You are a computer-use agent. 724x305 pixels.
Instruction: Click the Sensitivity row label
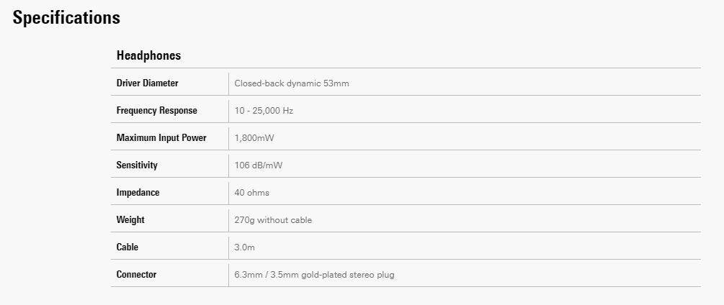coord(137,165)
